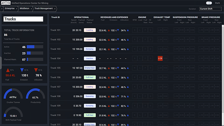Click the red Fuel trend triangle in summary panel
Screen dimensions: 224x126
[8, 70]
